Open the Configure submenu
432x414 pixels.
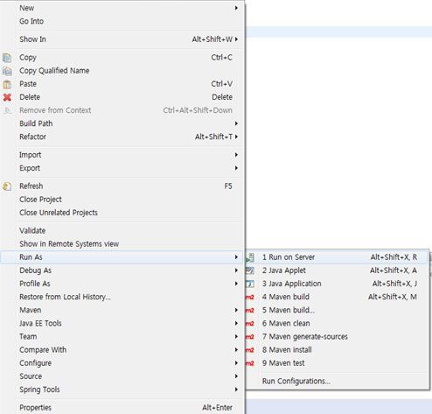click(x=122, y=363)
